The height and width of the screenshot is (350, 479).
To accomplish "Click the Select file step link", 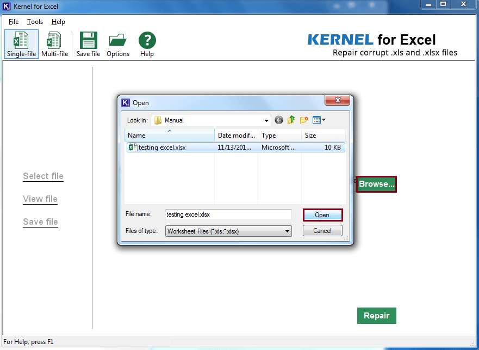I will point(43,176).
